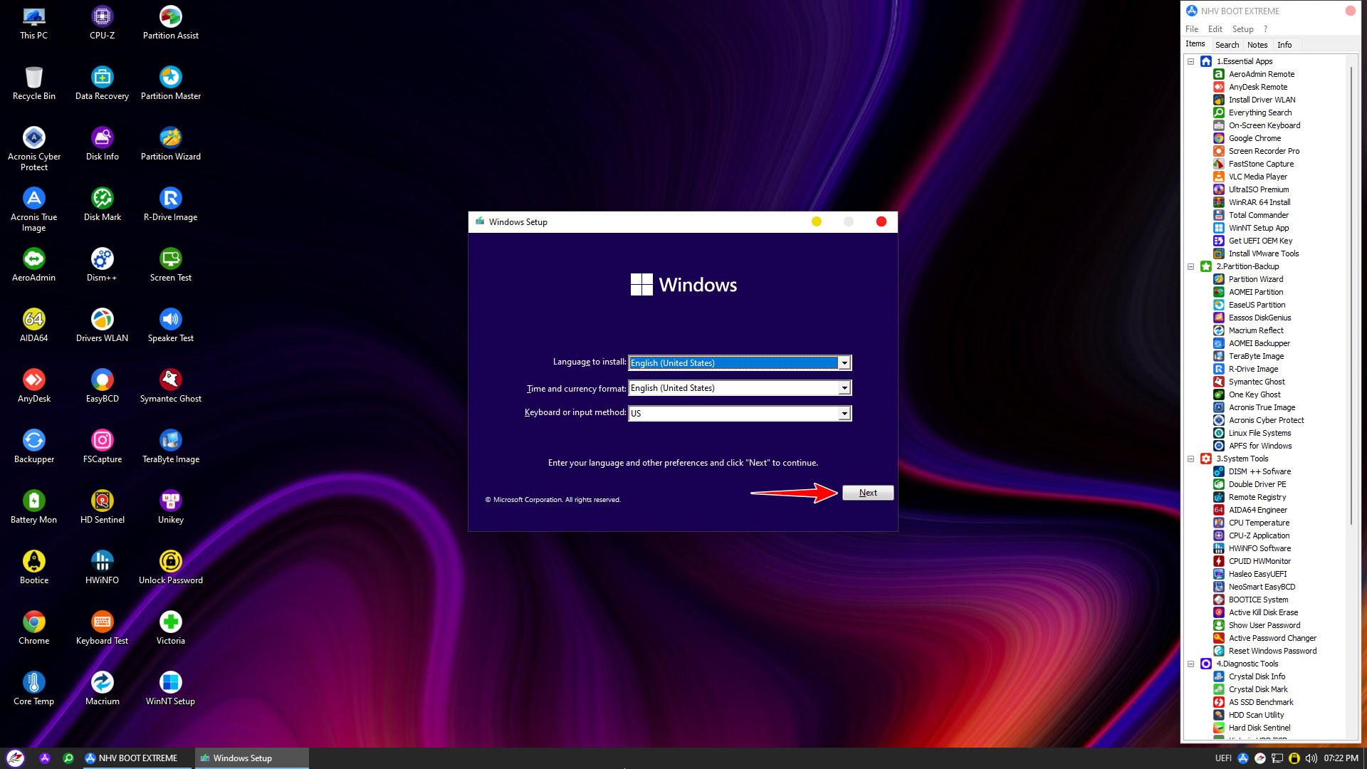Screen dimensions: 1367x769
Task: Open the Symantec Ghost desktop shortcut
Action: point(170,380)
